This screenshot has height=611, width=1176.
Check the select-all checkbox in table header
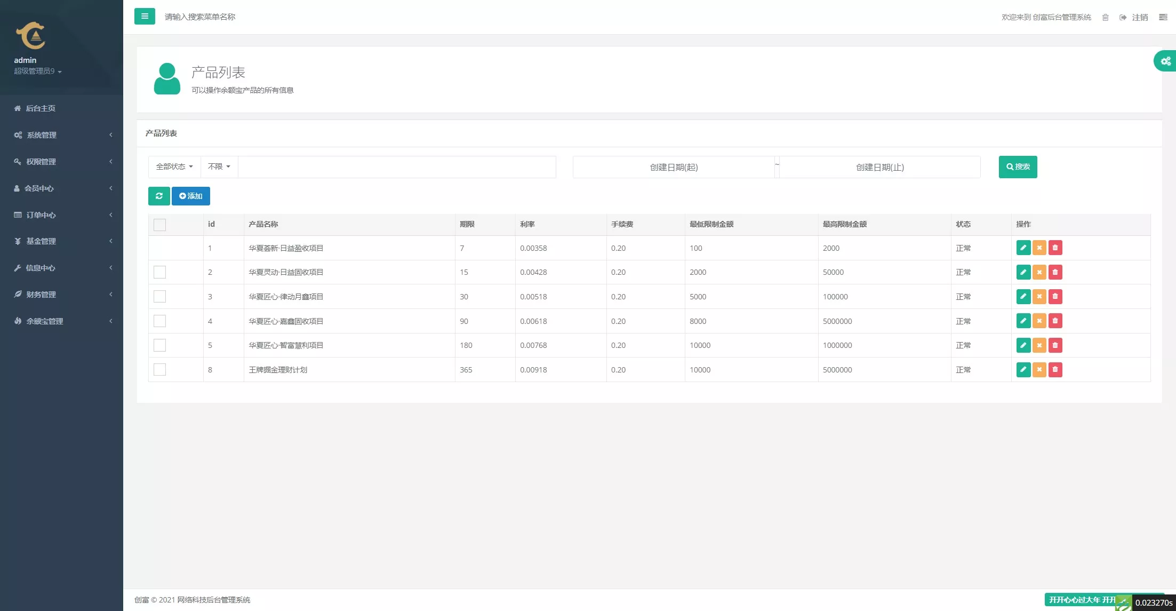point(159,225)
